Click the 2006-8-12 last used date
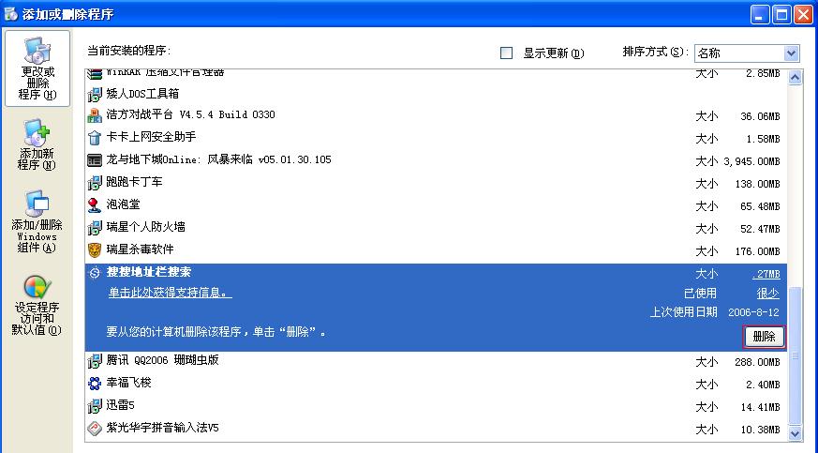 [x=754, y=312]
